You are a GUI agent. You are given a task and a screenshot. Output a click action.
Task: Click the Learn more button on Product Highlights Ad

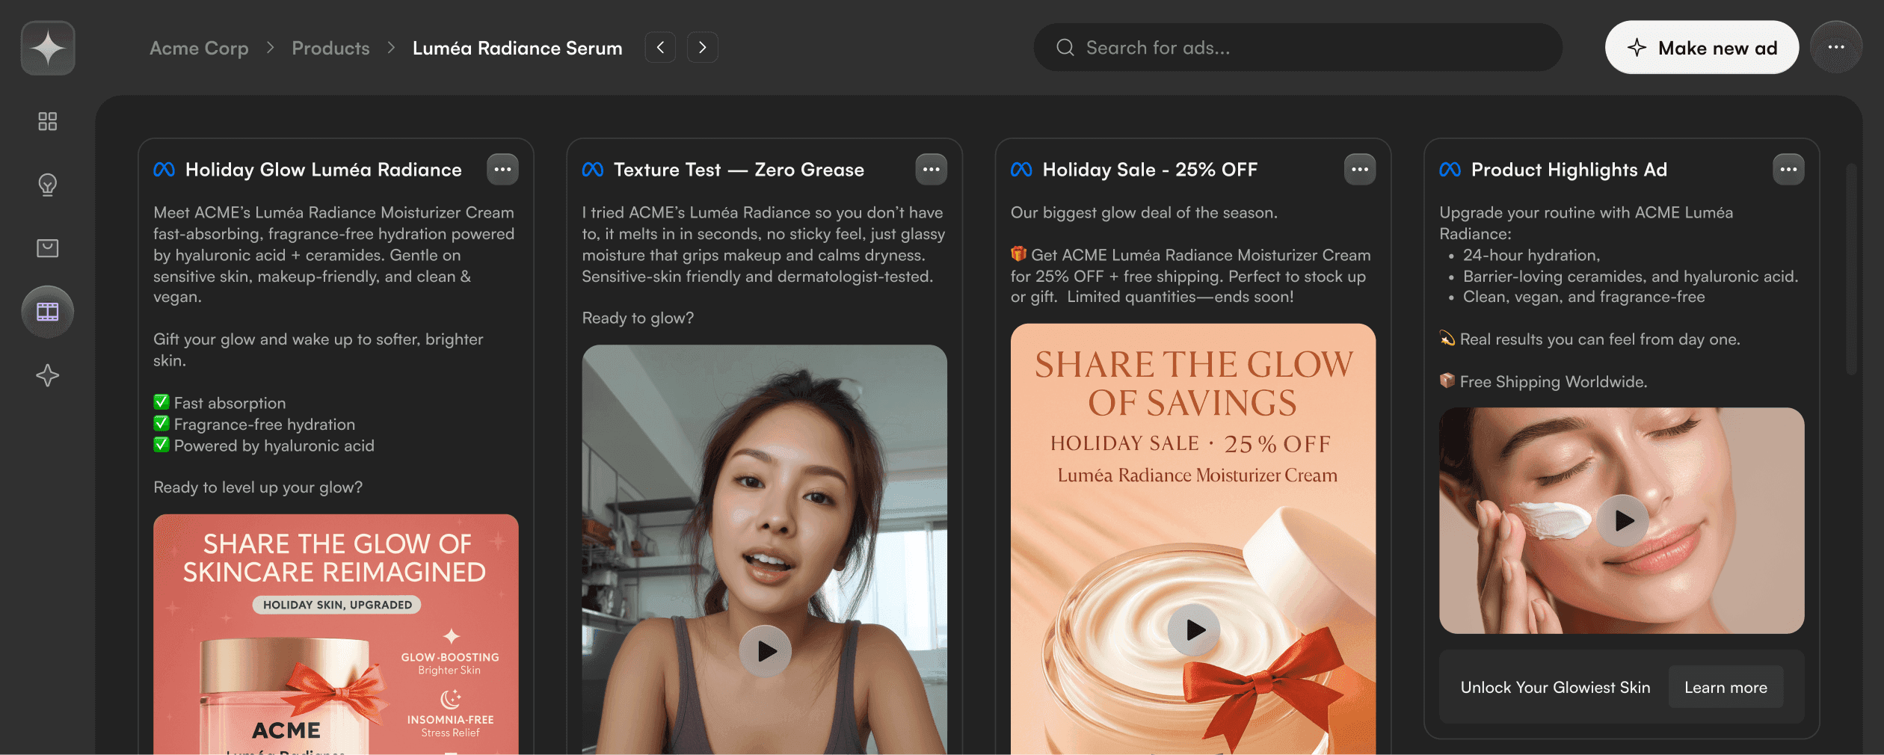pos(1726,687)
